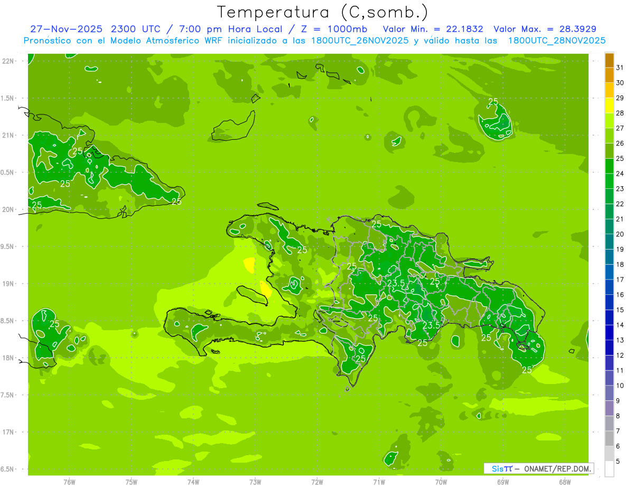Click the '21N' latitude axis label
Screen dimensions: 634x489
tap(8, 135)
